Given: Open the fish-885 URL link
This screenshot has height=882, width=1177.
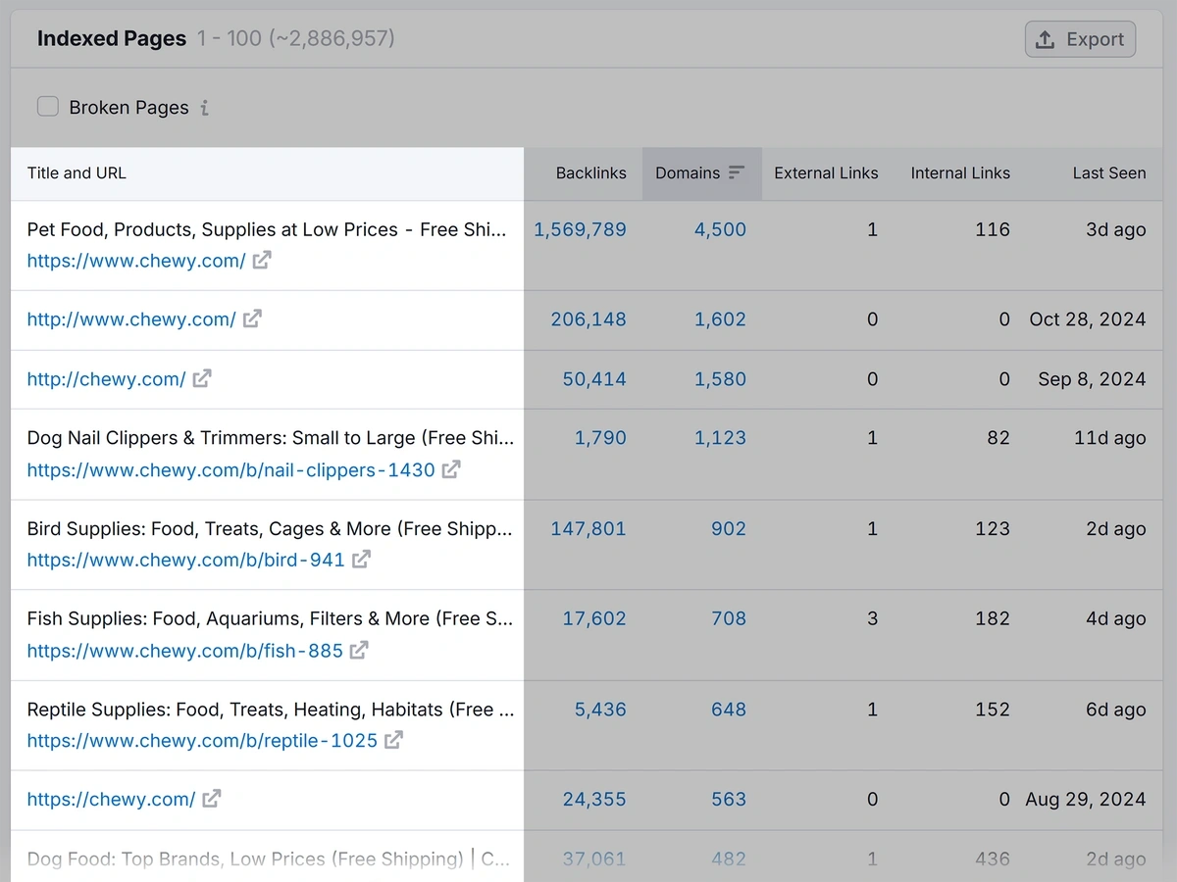Looking at the screenshot, I should tap(184, 650).
